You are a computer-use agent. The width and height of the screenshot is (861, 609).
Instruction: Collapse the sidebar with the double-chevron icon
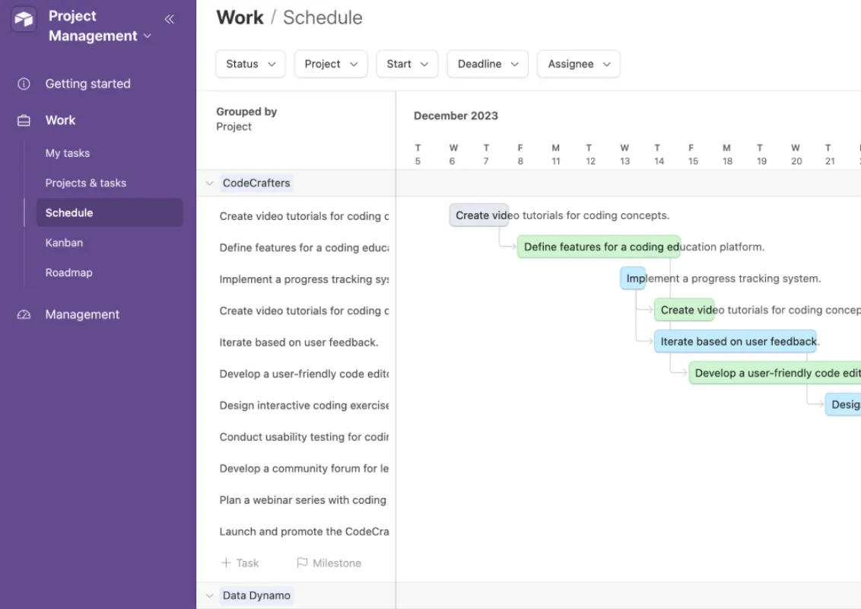pos(169,19)
